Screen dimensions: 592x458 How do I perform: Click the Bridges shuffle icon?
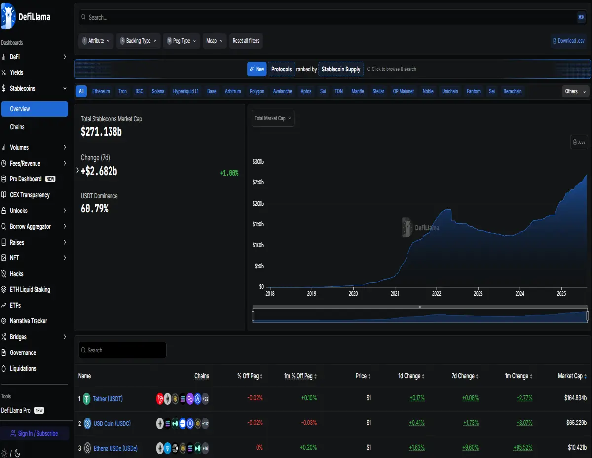4,337
